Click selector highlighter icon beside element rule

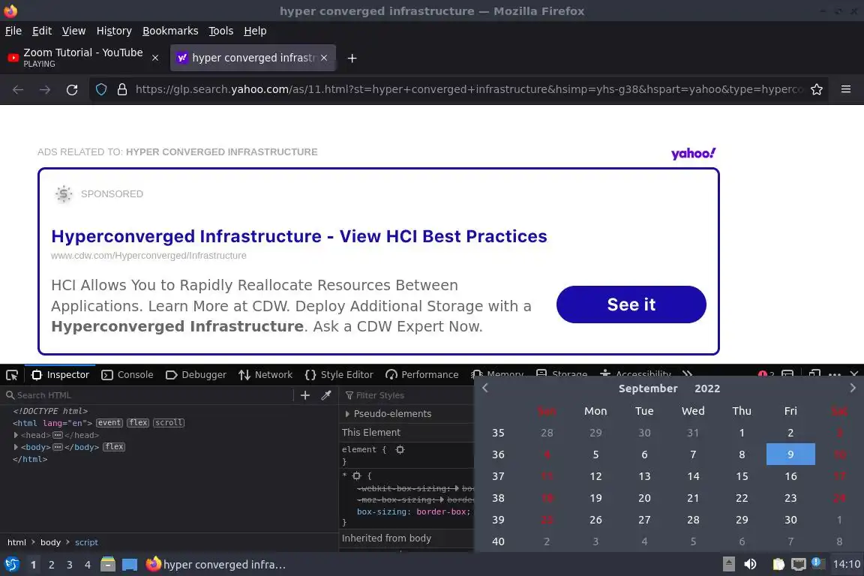400,450
